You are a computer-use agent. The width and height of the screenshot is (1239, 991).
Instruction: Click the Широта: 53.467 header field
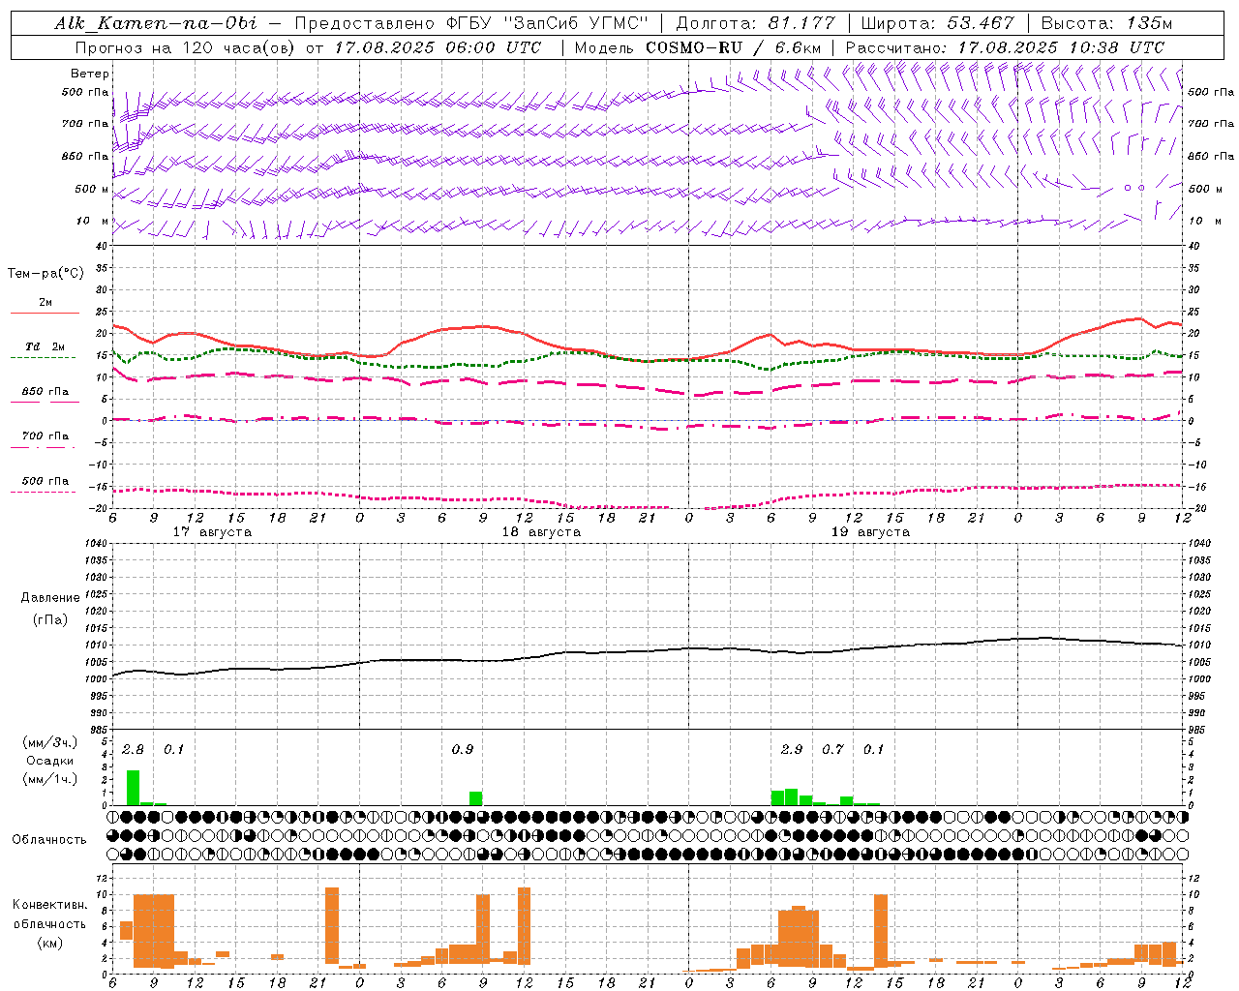937,23
